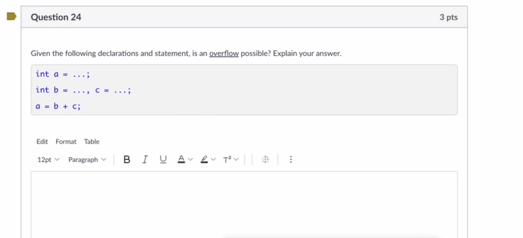
Task: Open the Format menu of the editor
Action: coord(66,142)
